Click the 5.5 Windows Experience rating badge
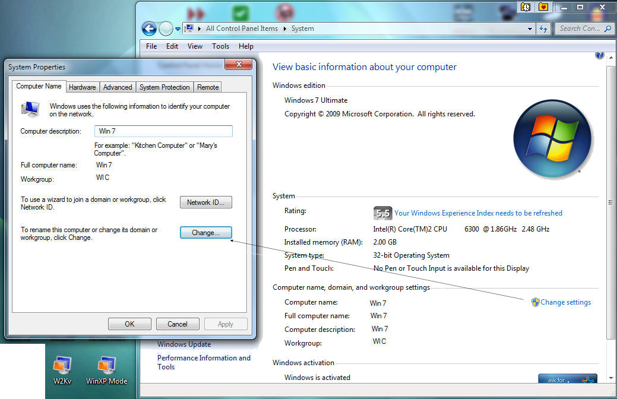617x399 pixels. click(x=382, y=213)
